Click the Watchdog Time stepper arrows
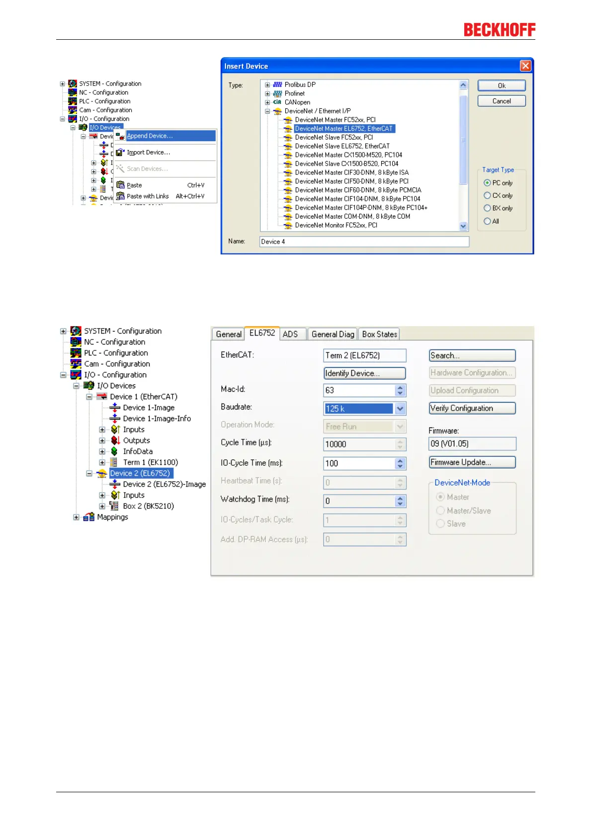 [x=401, y=501]
